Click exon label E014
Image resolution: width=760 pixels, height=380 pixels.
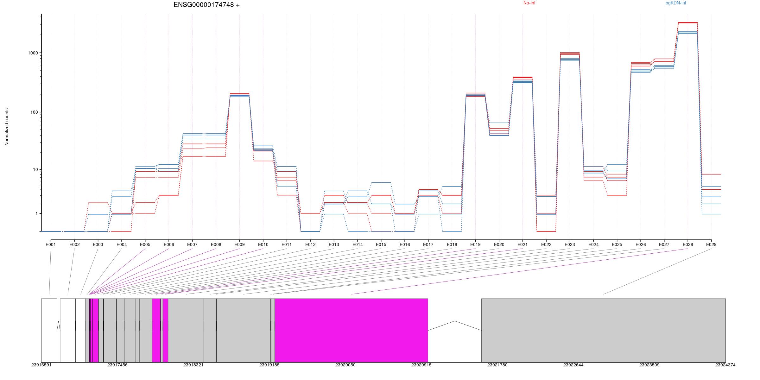358,244
